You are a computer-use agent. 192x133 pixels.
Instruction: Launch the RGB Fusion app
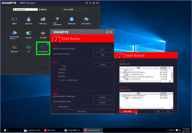(x=14, y=48)
